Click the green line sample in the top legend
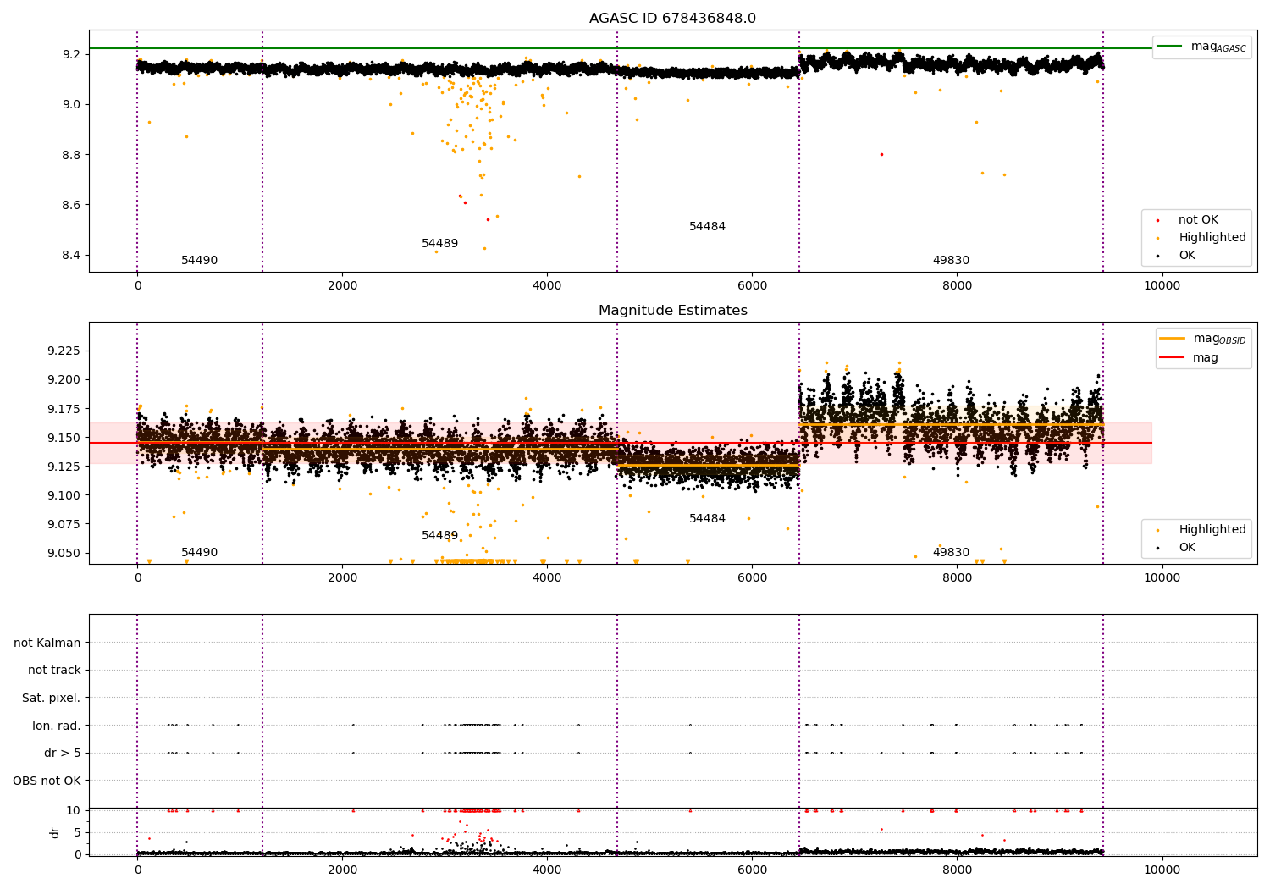Viewport: 1270px width, 889px height. point(1170,47)
